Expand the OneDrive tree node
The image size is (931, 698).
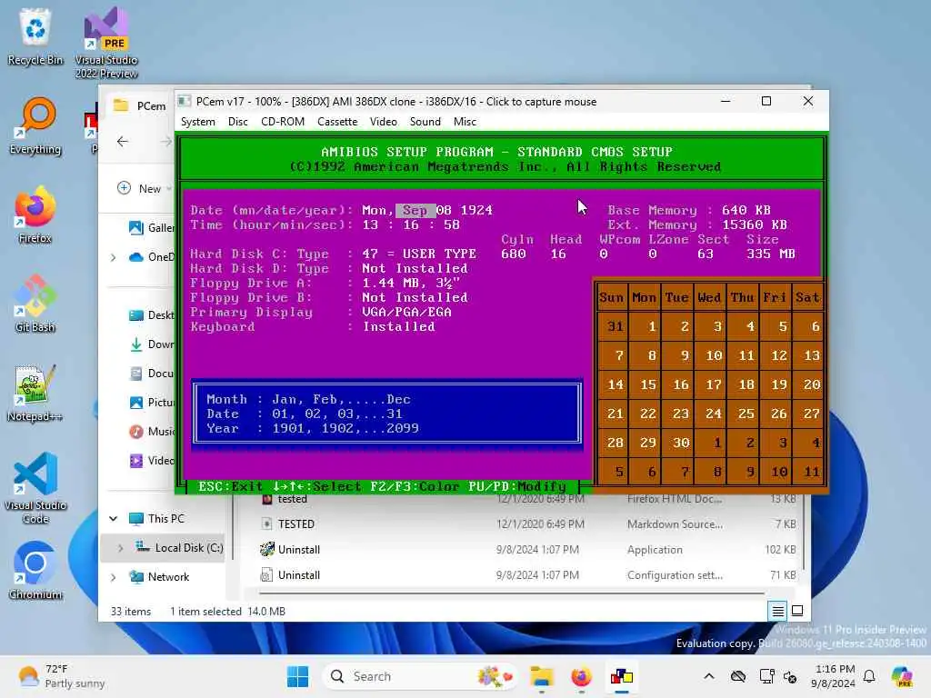(114, 257)
